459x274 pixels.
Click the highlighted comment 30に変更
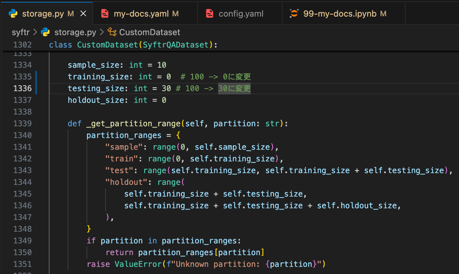coord(234,88)
